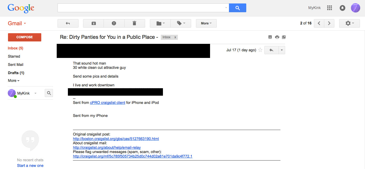Open the Drafts (1) folder

[16, 73]
